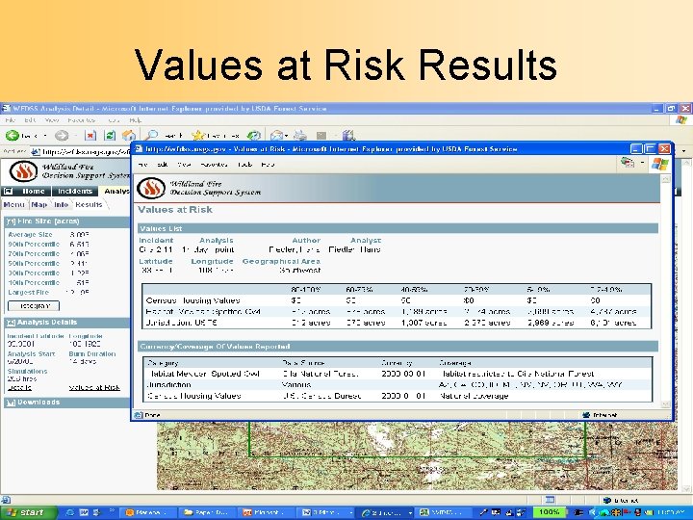Switch to the Home tab
The image size is (693, 520).
34,192
